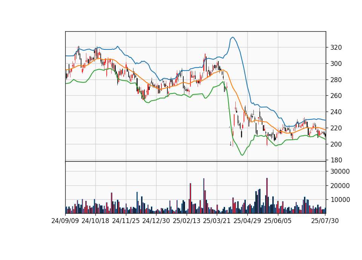The width and height of the screenshot is (362, 260).
Task: Click the 25/02/13 date label
Action: 187,221
